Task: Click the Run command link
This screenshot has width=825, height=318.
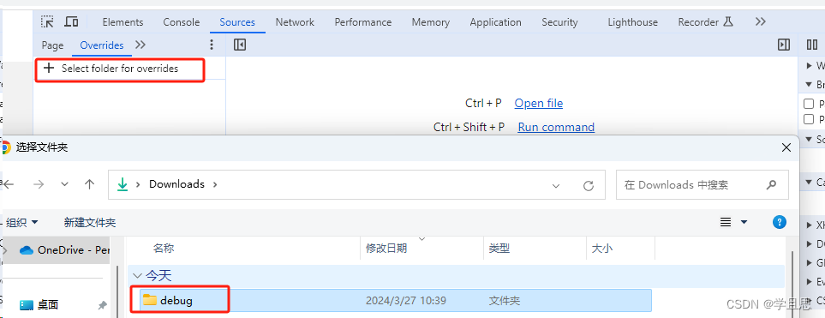Action: point(556,127)
